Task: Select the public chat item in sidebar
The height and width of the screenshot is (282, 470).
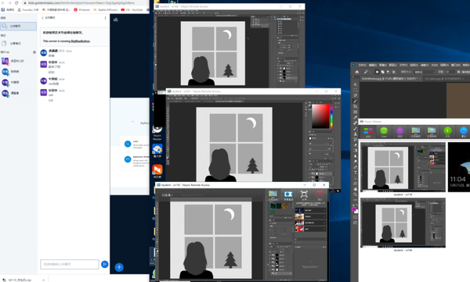Action: pyautogui.click(x=18, y=27)
